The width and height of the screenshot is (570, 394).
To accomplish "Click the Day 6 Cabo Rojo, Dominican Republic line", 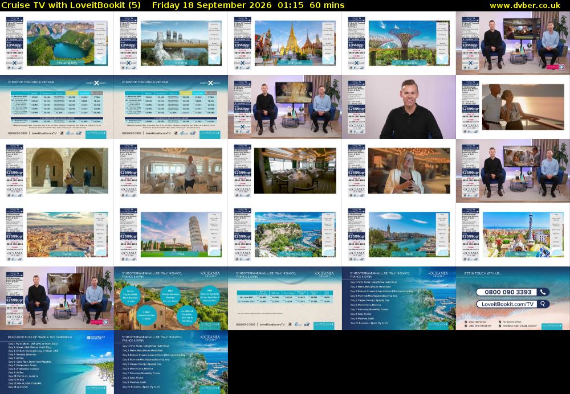I will click(30, 362).
